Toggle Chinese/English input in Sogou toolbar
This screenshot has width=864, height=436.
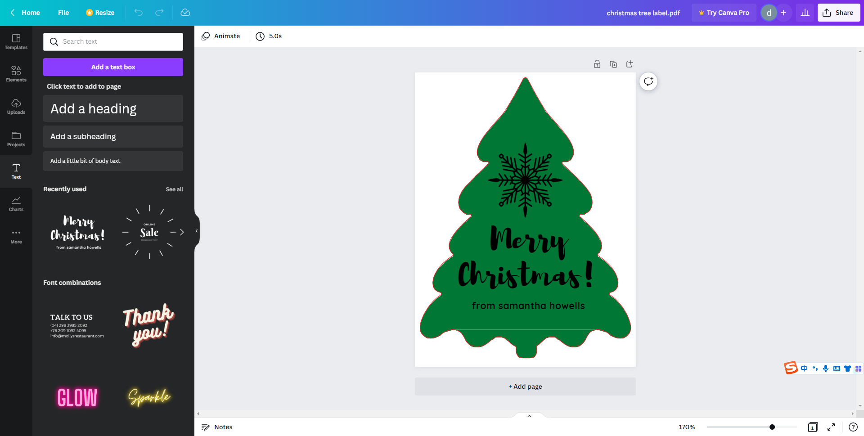[x=804, y=369]
